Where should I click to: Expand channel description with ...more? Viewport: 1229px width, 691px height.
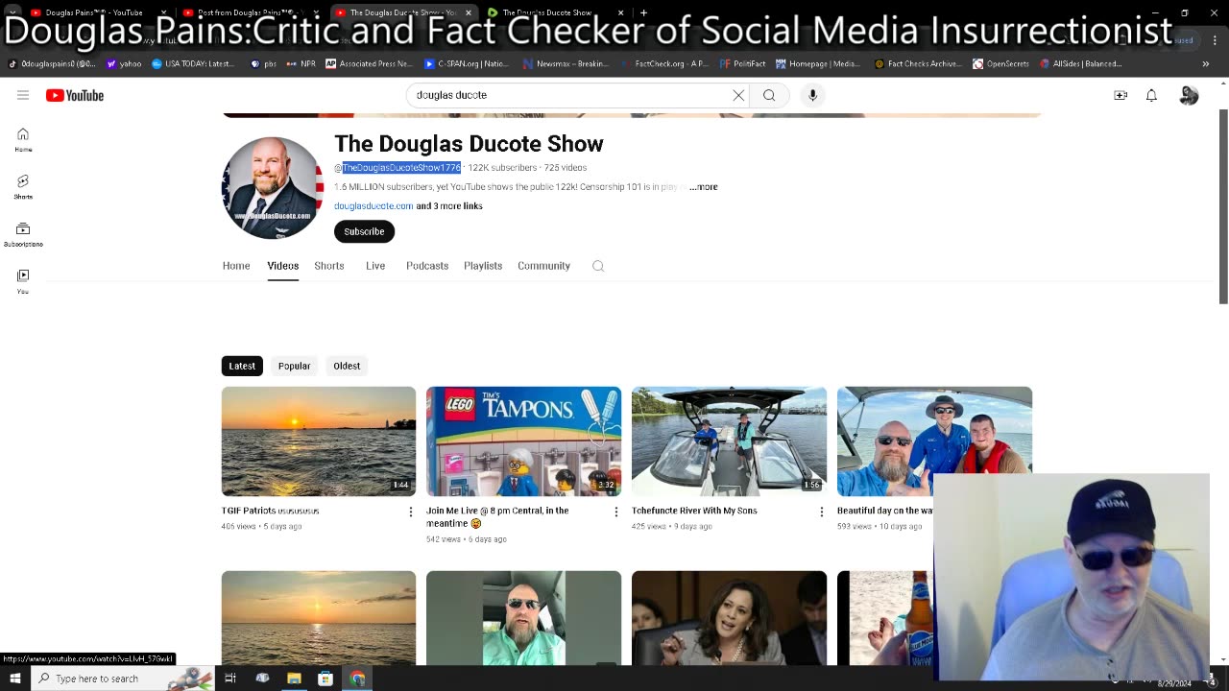(704, 187)
